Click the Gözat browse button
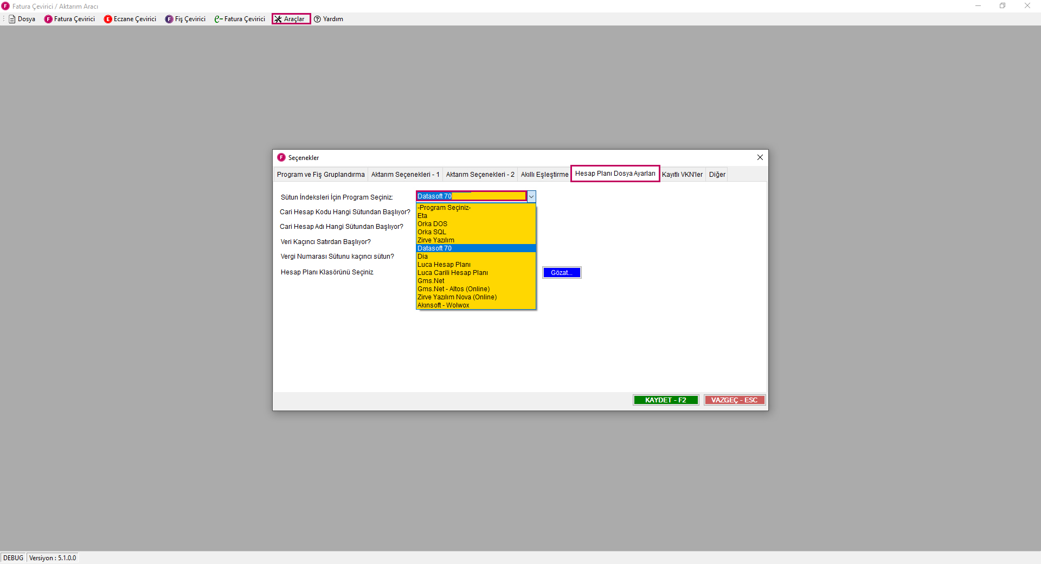 coord(561,273)
